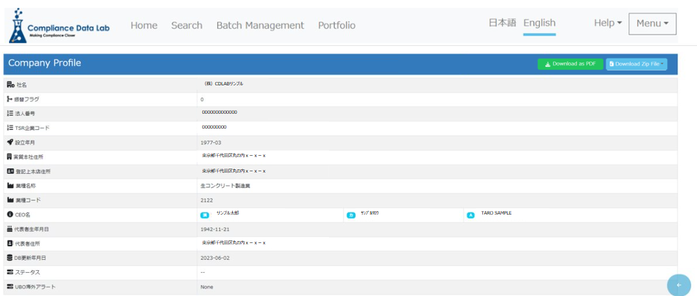Click the building icon beside 実質本社住所
The height and width of the screenshot is (296, 697).
(x=10, y=157)
